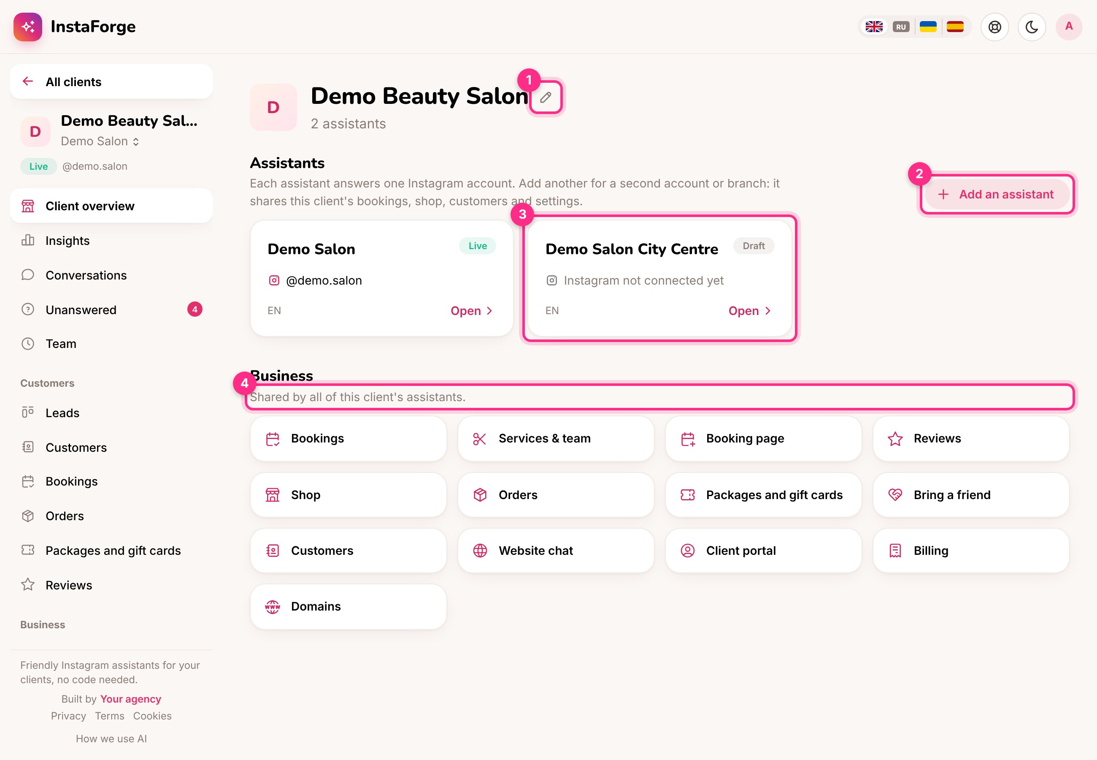Open the How we use AI link
1097x760 pixels.
click(111, 738)
